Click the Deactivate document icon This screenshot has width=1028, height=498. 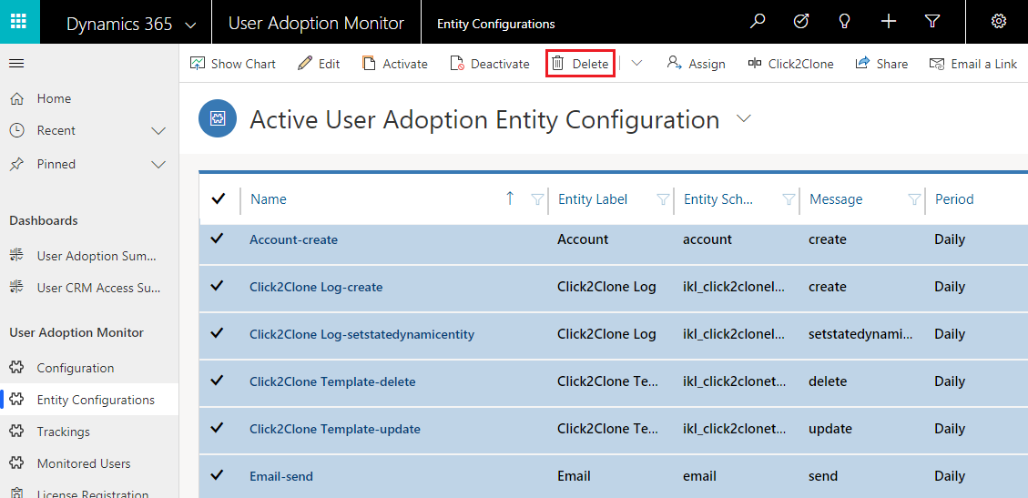click(x=458, y=64)
